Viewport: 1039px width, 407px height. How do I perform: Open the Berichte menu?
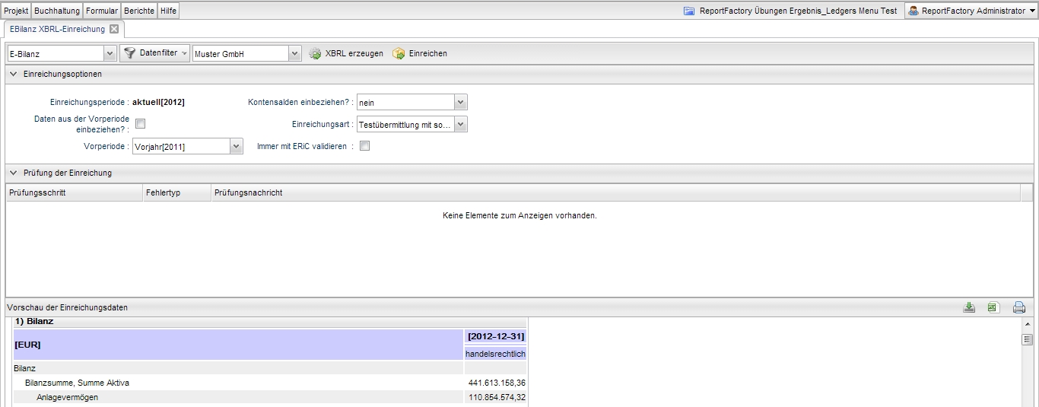coord(139,11)
